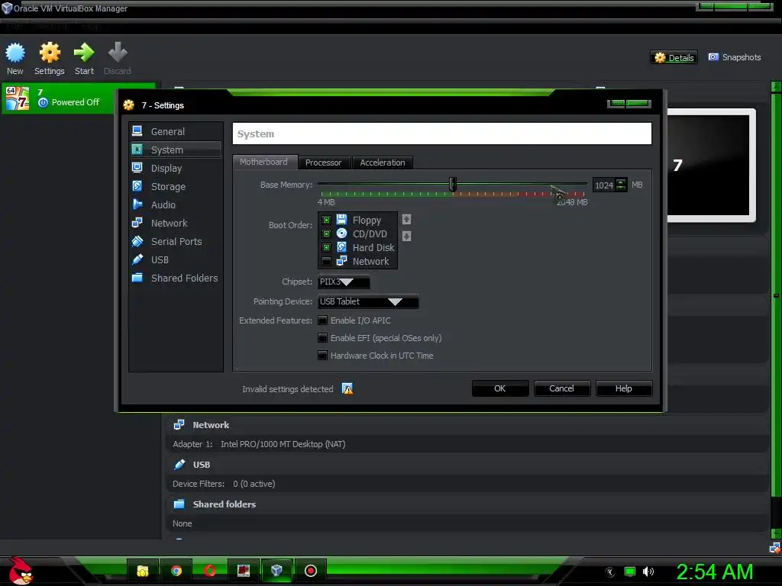
Task: Switch to the Acceleration tab
Action: click(383, 163)
